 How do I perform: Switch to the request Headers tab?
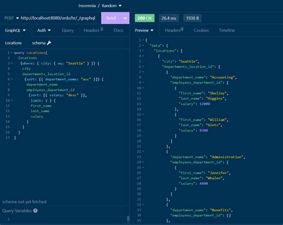93,31
